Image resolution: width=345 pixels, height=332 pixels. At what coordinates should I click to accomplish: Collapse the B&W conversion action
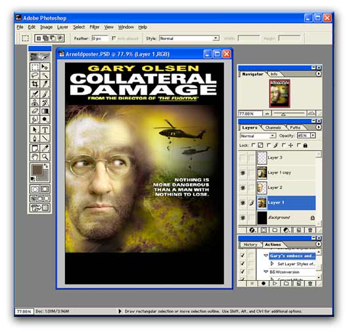265,272
